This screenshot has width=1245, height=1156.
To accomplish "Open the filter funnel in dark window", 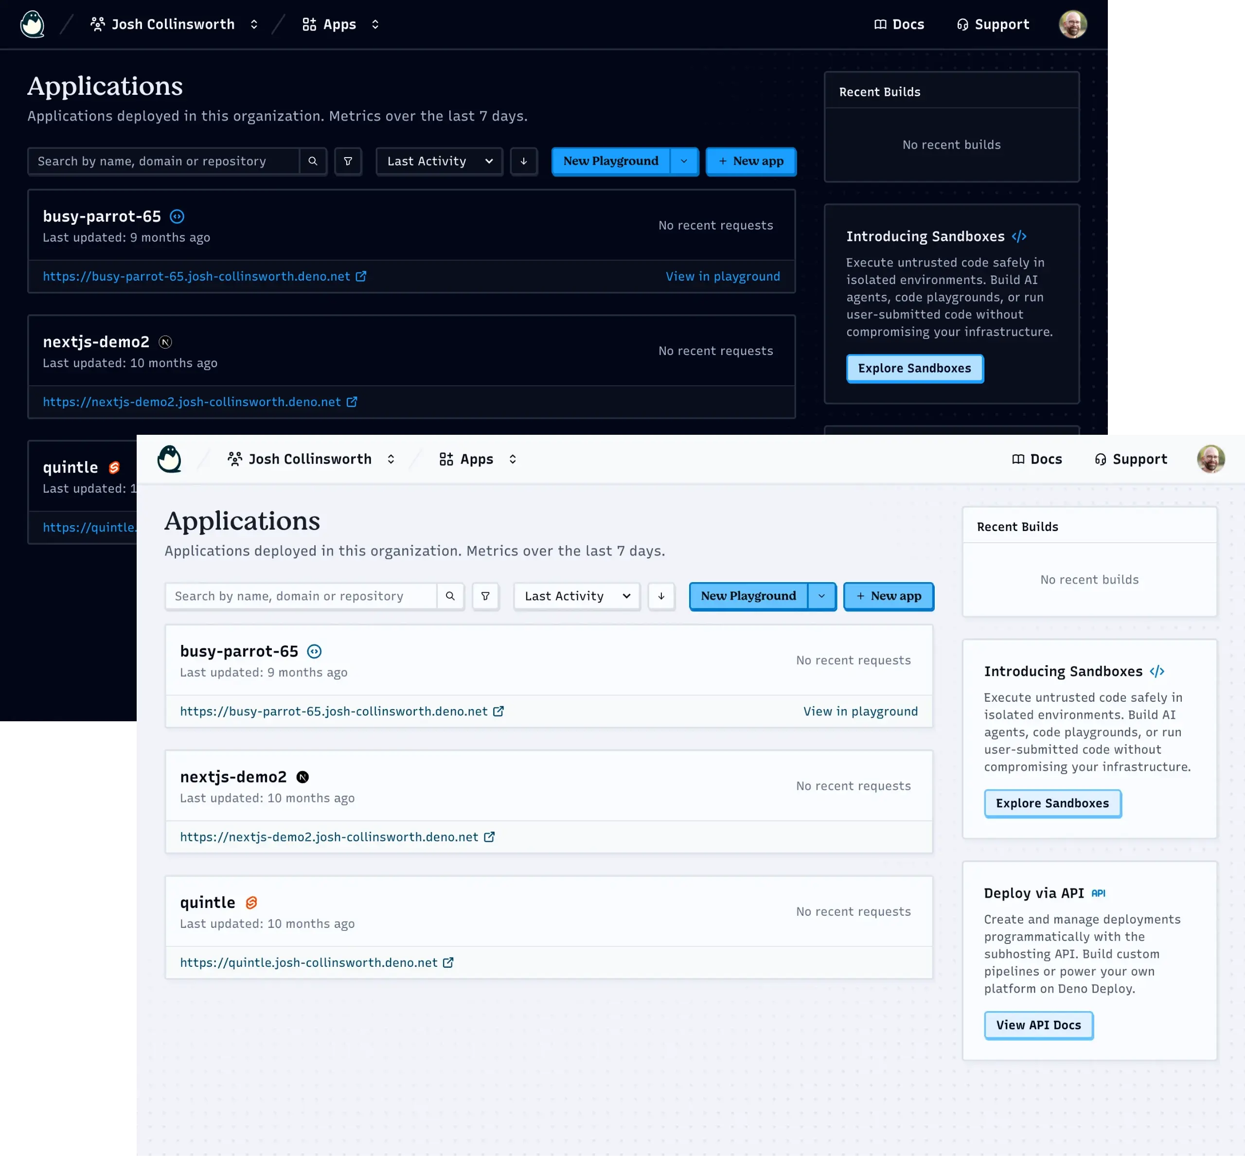I will (x=348, y=161).
